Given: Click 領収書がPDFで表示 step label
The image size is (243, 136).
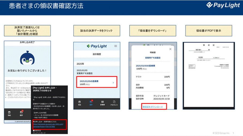Looking at the screenshot, I should (208, 31).
